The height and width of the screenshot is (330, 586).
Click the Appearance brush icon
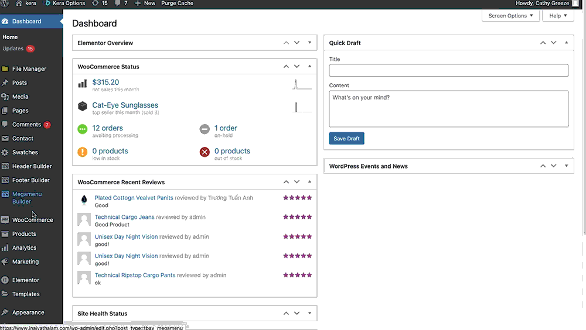[x=5, y=312]
